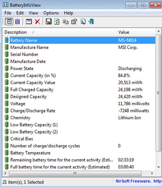Click the Discharging value

click(130, 69)
